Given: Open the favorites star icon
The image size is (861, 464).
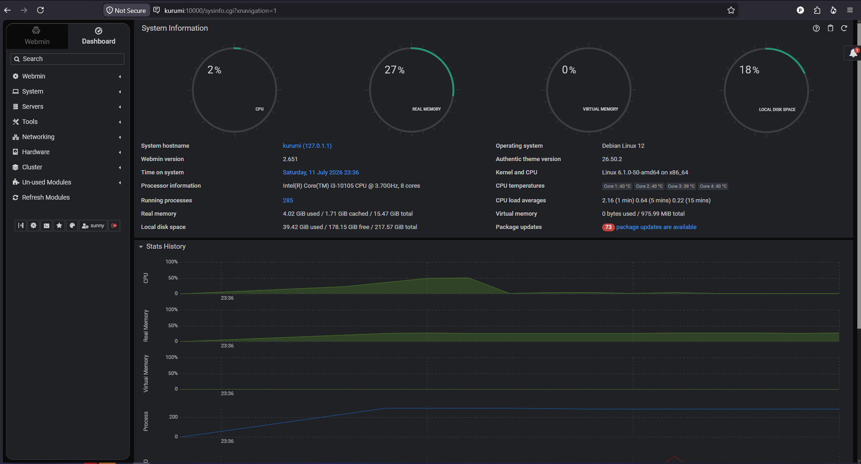Looking at the screenshot, I should [59, 225].
